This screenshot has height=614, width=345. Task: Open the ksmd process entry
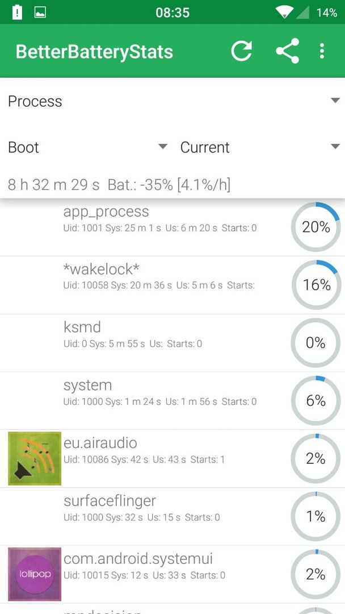tap(172, 343)
